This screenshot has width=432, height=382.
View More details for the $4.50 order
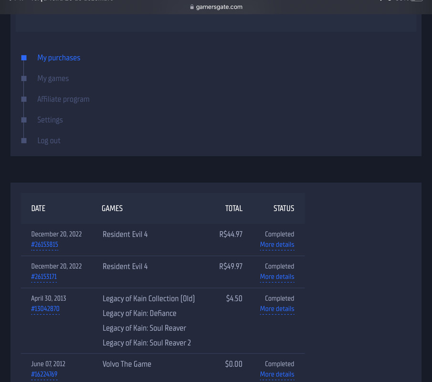277,308
